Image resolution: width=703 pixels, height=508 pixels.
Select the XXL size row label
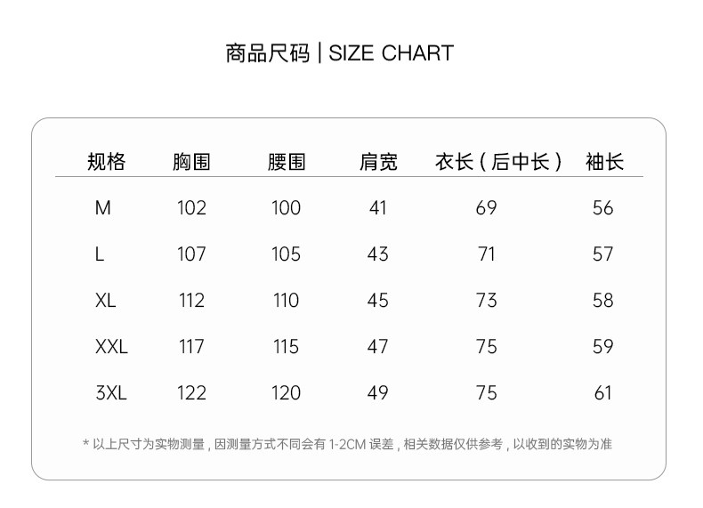pos(111,347)
